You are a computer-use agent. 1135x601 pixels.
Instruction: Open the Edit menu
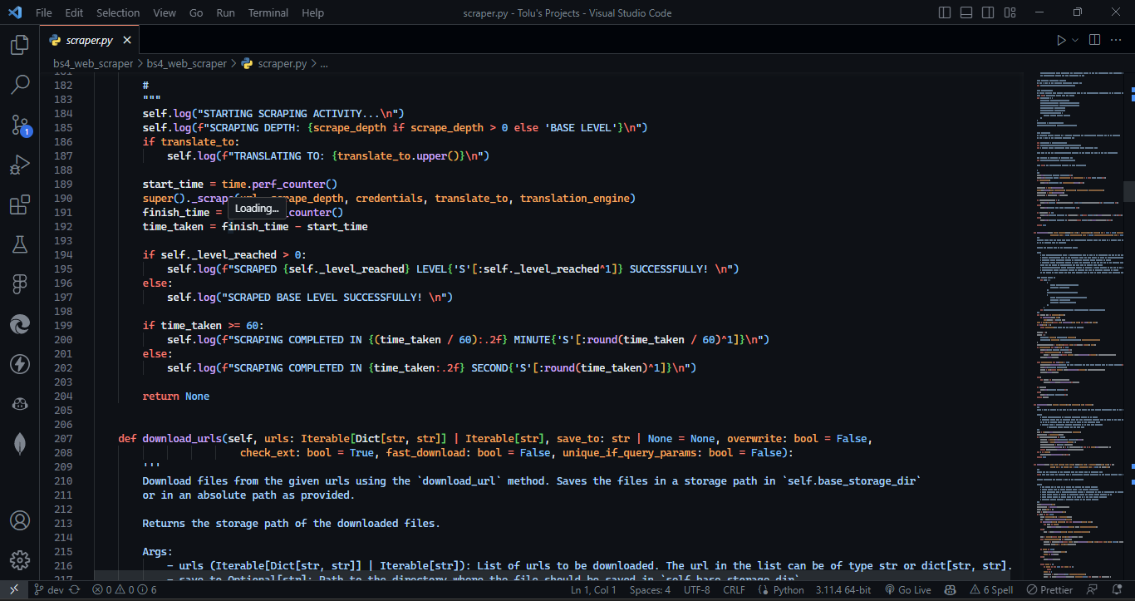pyautogui.click(x=74, y=12)
